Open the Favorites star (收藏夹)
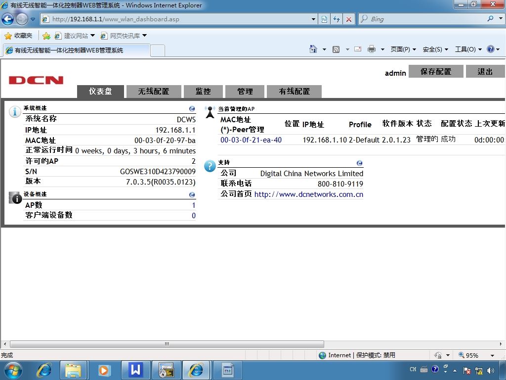The image size is (506, 380). [18, 36]
